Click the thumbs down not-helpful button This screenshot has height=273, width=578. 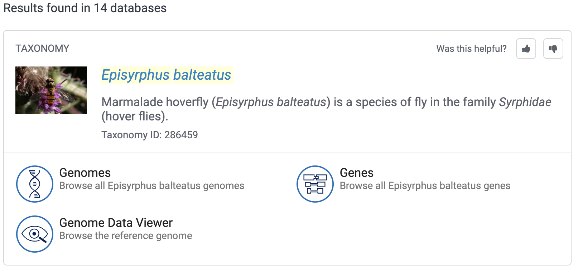553,49
